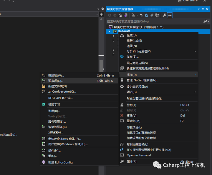Click the Collapse All icon in toolbar
Screen dimensions: 212x175
152,15
